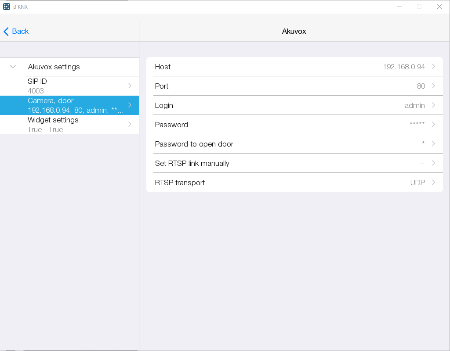Click chevron on Login row
450x351 pixels.
point(433,105)
